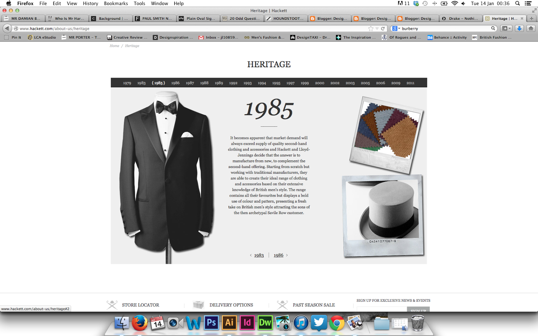The width and height of the screenshot is (538, 336).
Task: Switch to the Drake – Nothi tab
Action: [461, 18]
